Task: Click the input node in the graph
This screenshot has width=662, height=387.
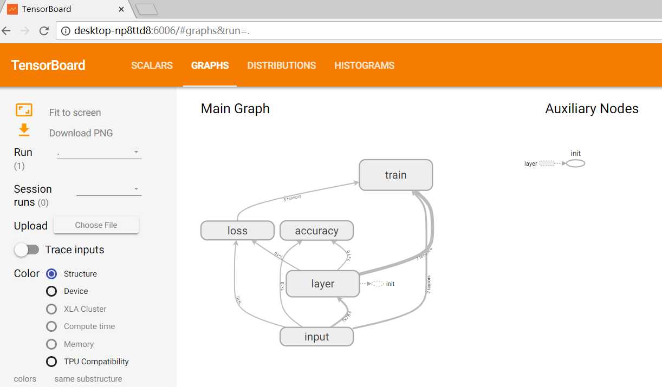Action: [317, 337]
